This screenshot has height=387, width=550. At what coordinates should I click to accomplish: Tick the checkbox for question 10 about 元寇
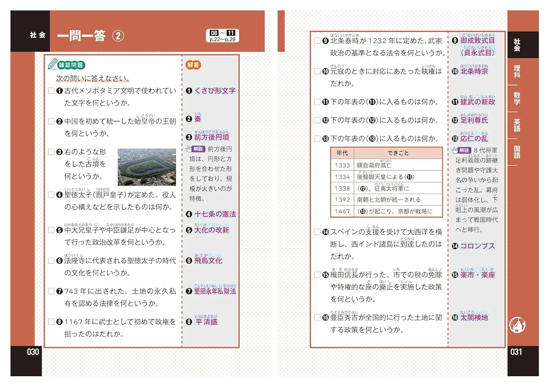click(317, 71)
